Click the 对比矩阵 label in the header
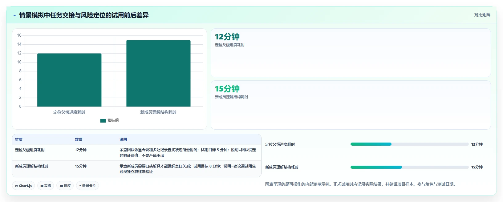Image resolution: width=503 pixels, height=202 pixels. click(x=482, y=15)
